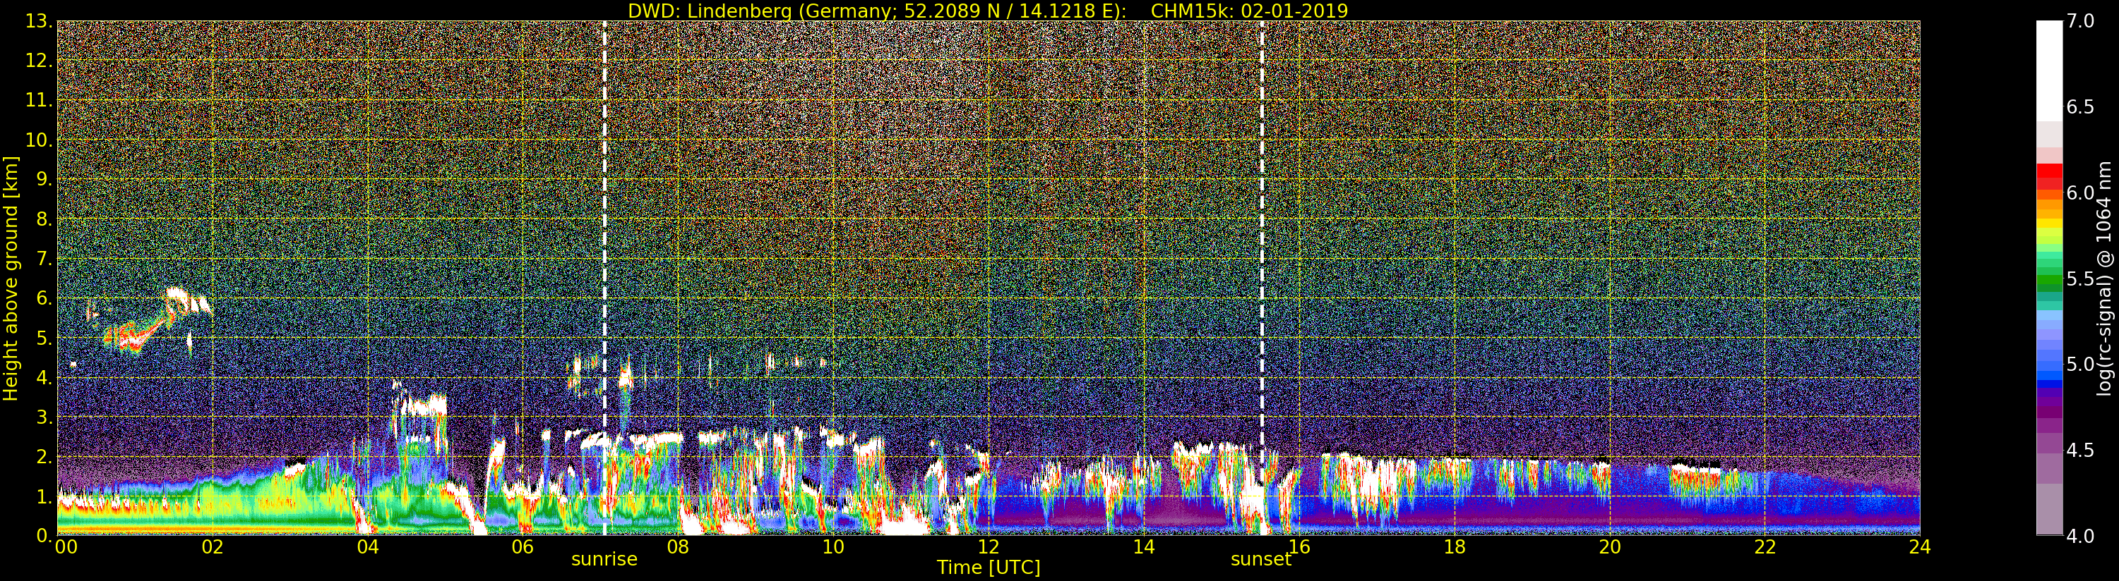The height and width of the screenshot is (581, 2119).
Task: Click the "4." height axis tick label
Action: coord(44,377)
